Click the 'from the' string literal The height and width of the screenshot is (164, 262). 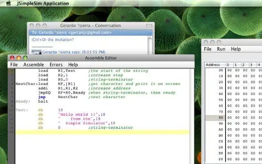click(x=77, y=118)
